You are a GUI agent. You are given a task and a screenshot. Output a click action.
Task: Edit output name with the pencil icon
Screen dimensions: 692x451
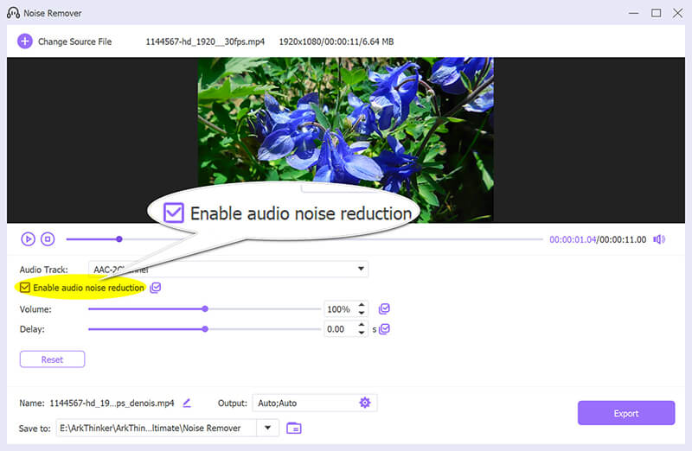[x=187, y=403]
